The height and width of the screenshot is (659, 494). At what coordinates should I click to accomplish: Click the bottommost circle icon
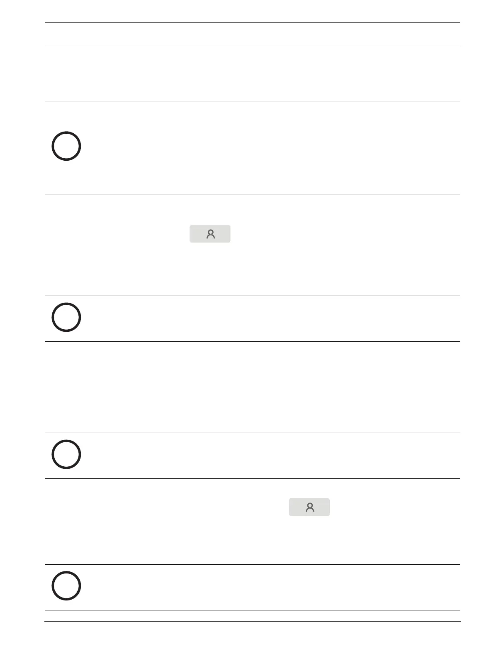pyautogui.click(x=66, y=586)
